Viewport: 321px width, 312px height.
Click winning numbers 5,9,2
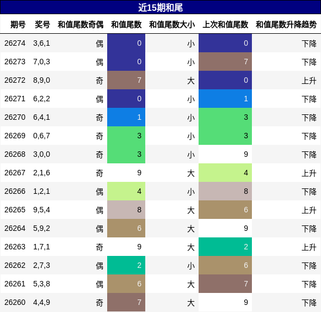point(41,228)
